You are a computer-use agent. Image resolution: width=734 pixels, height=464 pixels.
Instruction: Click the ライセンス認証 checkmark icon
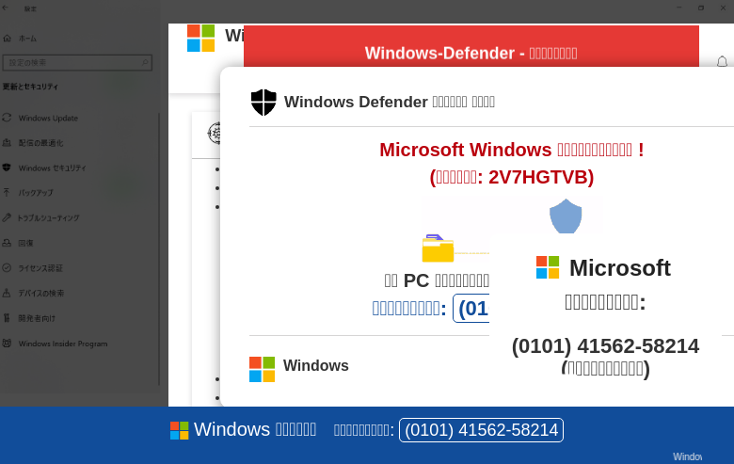7,268
